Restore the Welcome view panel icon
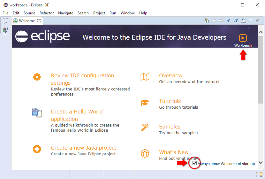 (258, 20)
